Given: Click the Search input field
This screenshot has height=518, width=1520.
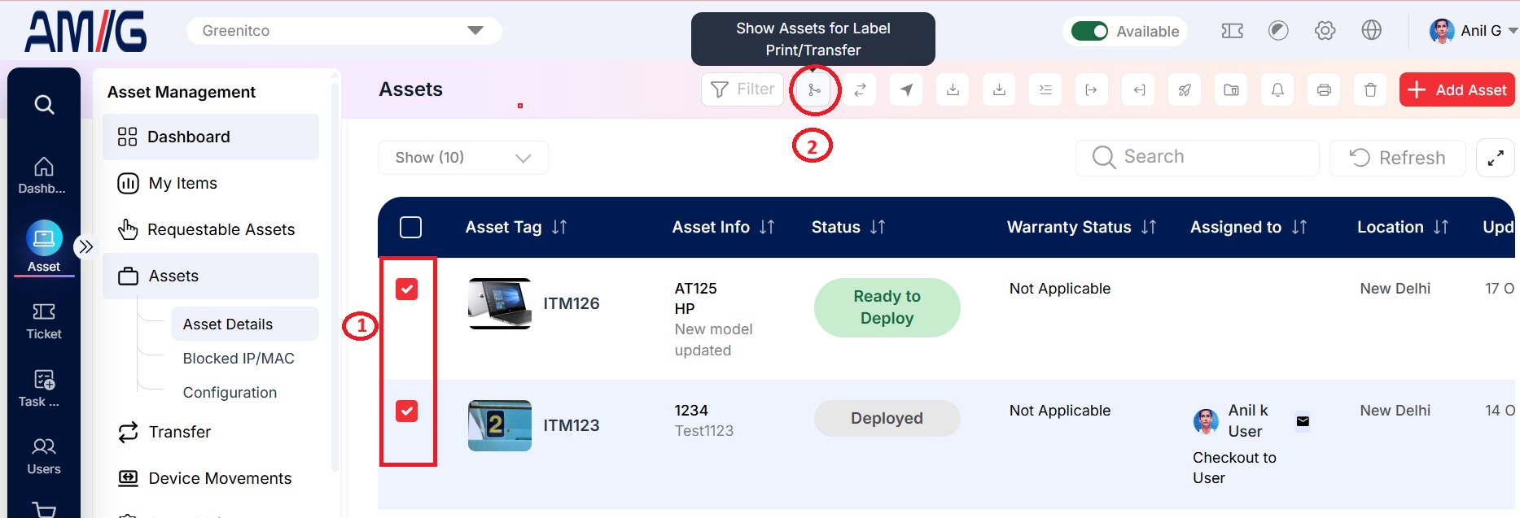Looking at the screenshot, I should [1197, 157].
